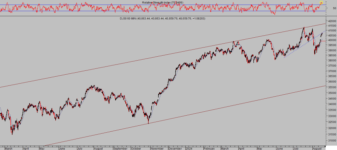Click the 41000 price axis label
Viewport: 337px width, 150px height.
pyautogui.click(x=332, y=30)
